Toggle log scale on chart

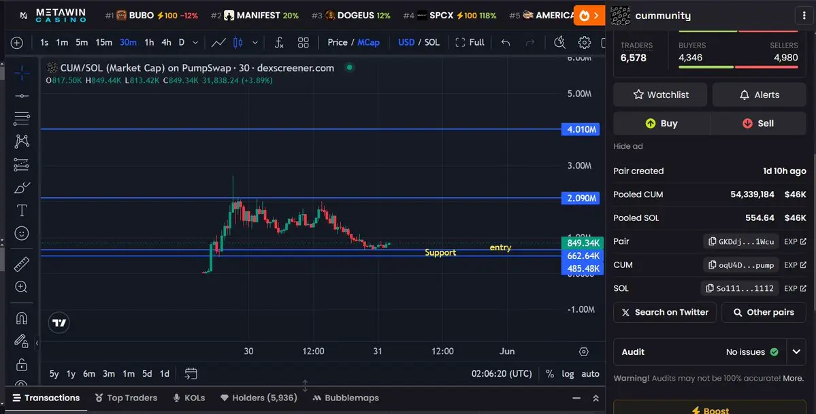568,374
